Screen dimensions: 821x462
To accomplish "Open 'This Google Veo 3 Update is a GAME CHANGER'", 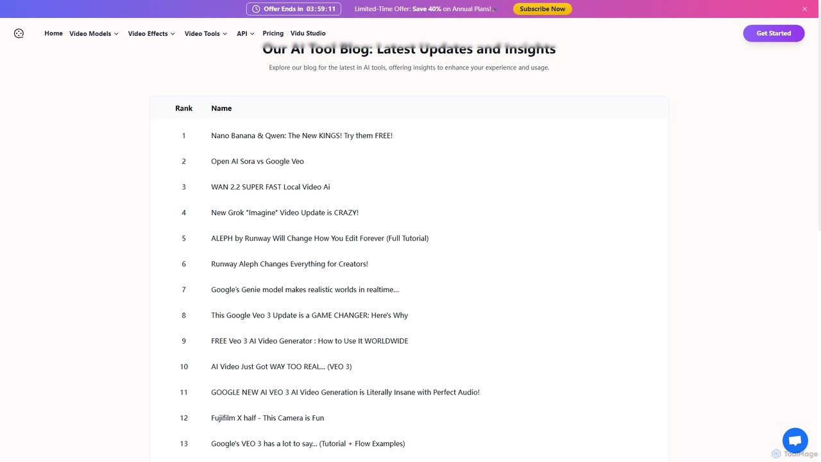I will click(309, 315).
